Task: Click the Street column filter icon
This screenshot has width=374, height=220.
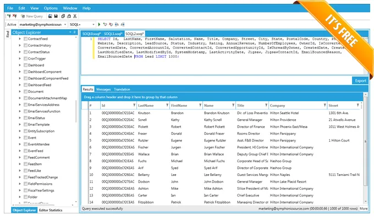Action: (358, 105)
